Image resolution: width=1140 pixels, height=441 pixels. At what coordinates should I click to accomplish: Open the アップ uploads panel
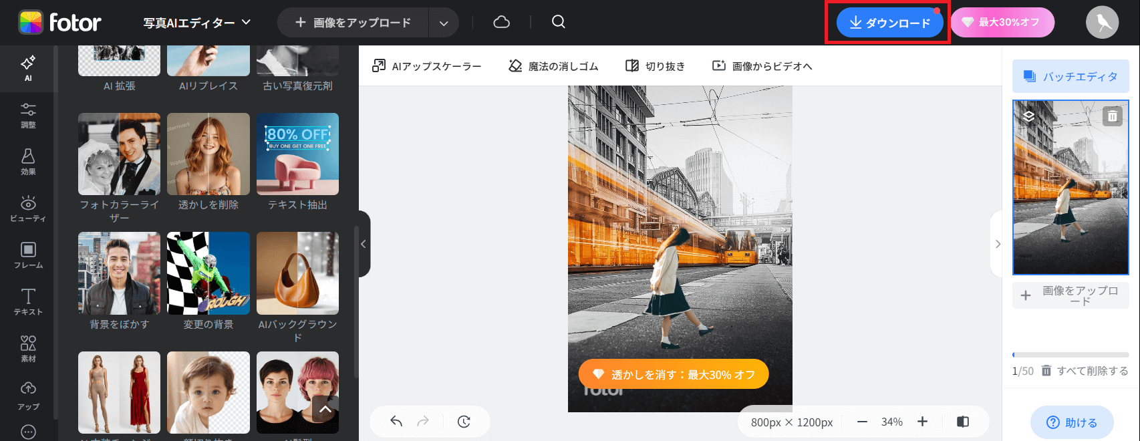tap(28, 396)
